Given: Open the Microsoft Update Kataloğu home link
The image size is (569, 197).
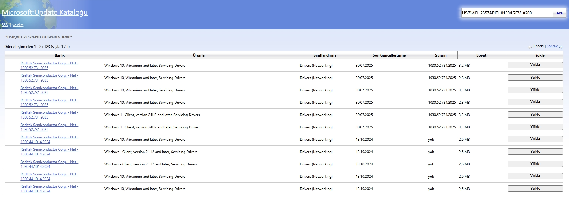Looking at the screenshot, I should pyautogui.click(x=45, y=12).
